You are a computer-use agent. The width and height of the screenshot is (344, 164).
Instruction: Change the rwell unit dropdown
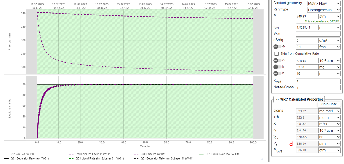pyautogui.click(x=329, y=28)
